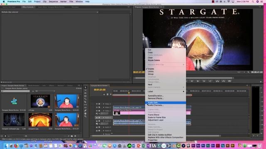Click timeline playhead marker on ruler

[x=129, y=93]
